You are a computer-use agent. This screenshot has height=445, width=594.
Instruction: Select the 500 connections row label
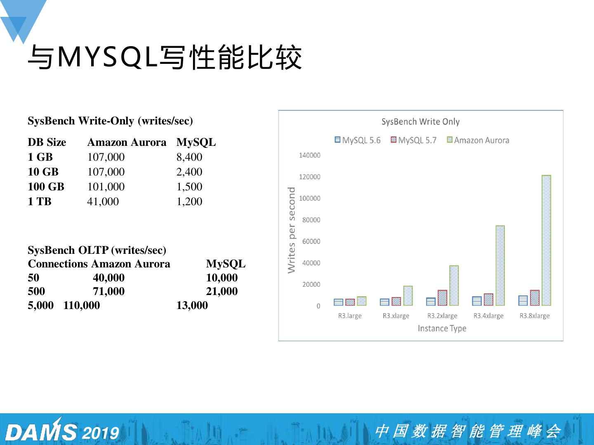point(36,291)
